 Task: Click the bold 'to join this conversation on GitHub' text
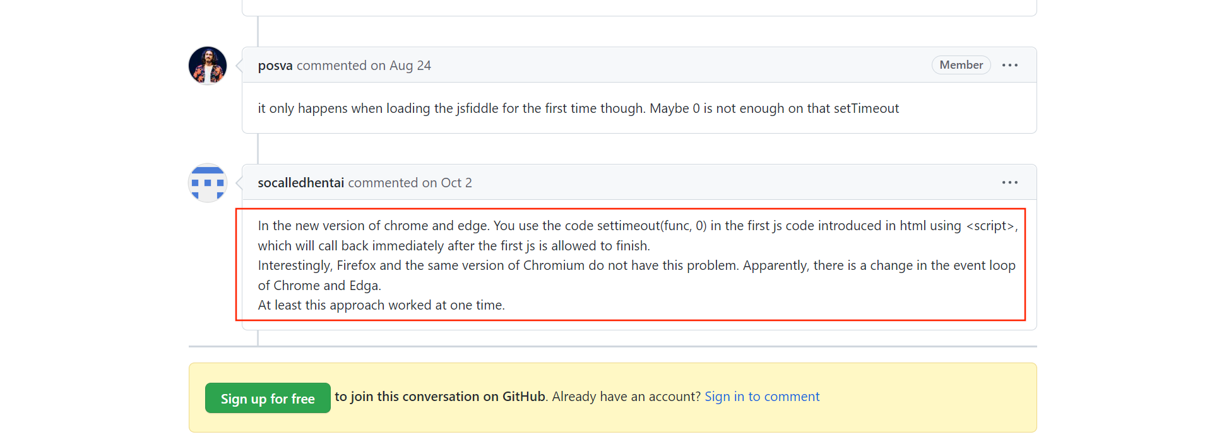440,397
